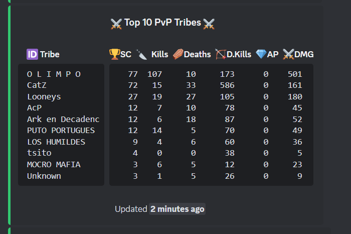Click the bow icon beside D.Kills

point(221,54)
